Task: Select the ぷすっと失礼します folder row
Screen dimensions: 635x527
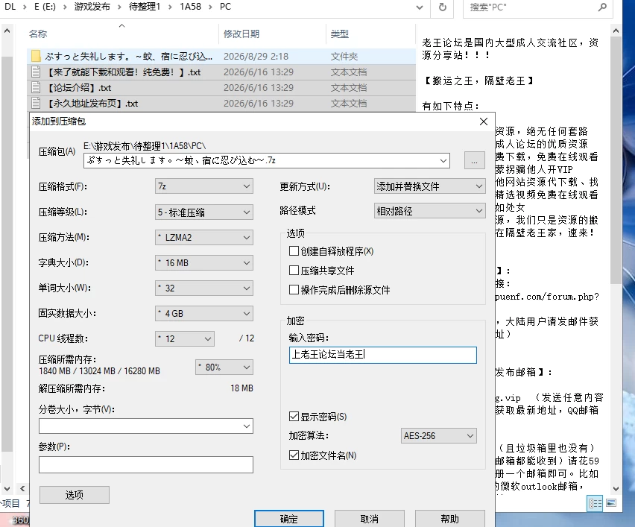Action: [x=221, y=56]
